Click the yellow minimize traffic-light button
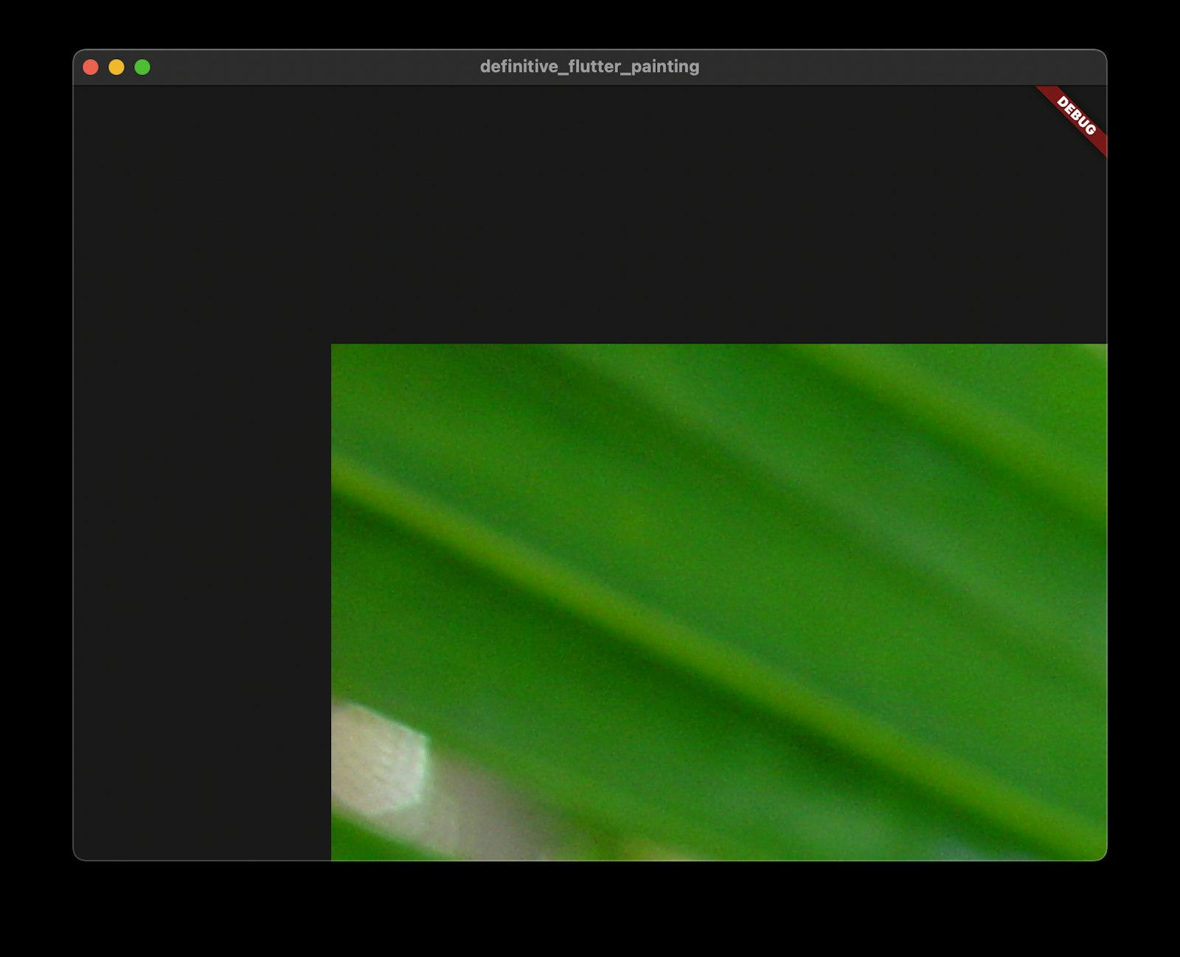This screenshot has width=1180, height=957. tap(115, 67)
